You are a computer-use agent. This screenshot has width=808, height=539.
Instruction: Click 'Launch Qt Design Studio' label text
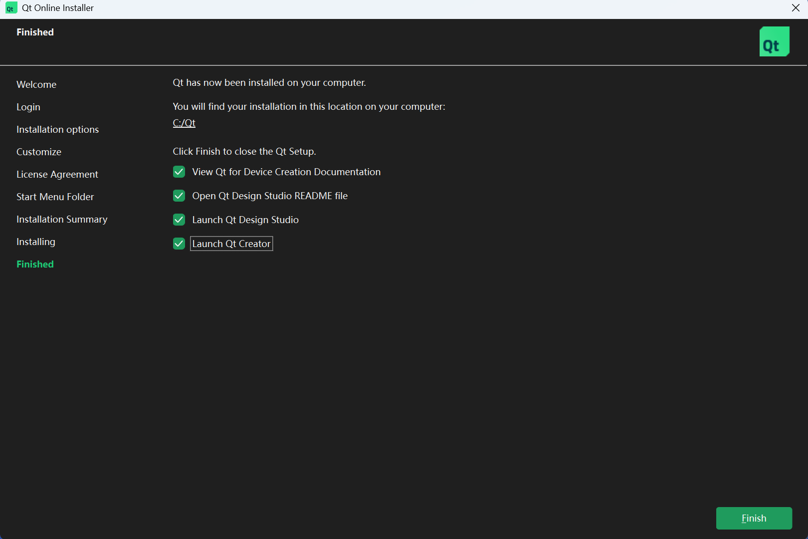coord(245,220)
